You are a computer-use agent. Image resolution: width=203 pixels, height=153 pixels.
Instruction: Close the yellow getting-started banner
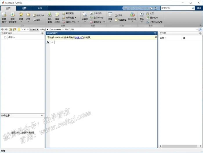(156, 37)
